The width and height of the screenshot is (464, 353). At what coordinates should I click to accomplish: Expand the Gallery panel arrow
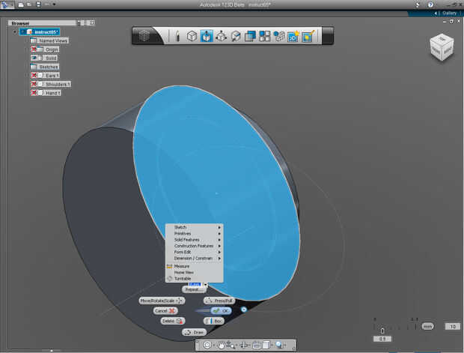click(x=436, y=13)
